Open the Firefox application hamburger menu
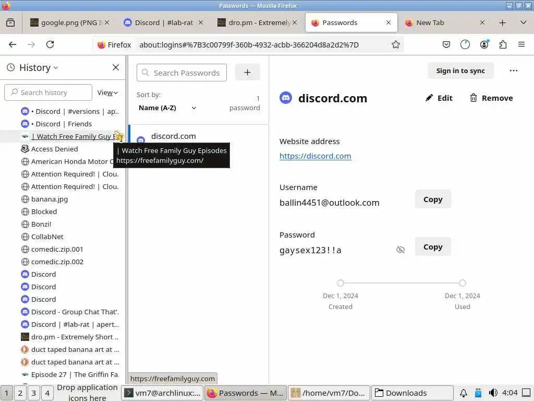 (521, 45)
